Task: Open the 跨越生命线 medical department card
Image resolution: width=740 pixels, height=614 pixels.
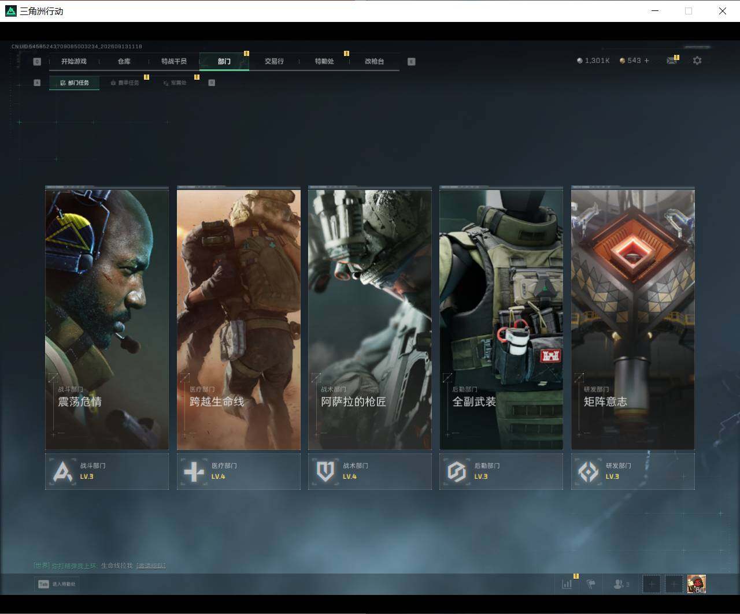Action: point(239,318)
